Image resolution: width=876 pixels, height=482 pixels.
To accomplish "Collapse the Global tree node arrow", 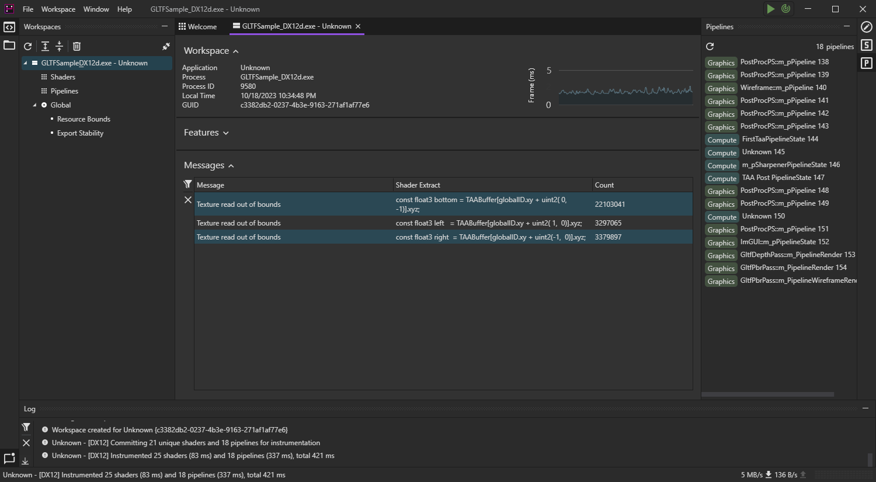I will point(34,105).
